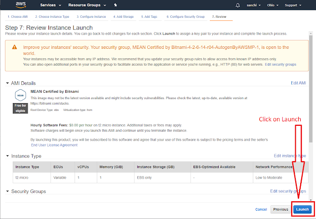The width and height of the screenshot is (316, 219).
Task: Click the Low to Moderate cell
Action: [x=280, y=178]
